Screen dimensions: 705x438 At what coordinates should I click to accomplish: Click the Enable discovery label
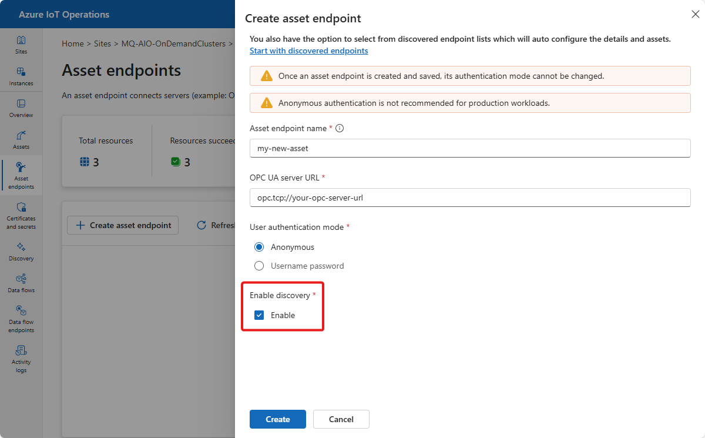(280, 295)
